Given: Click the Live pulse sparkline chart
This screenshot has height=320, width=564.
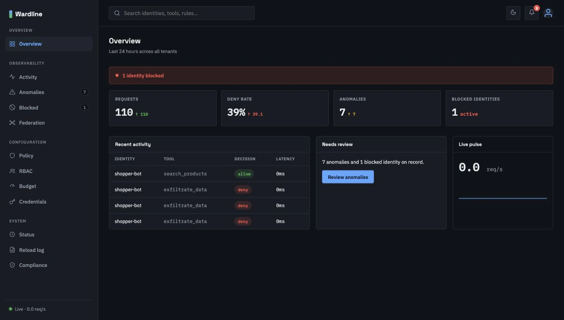Looking at the screenshot, I should [x=503, y=198].
